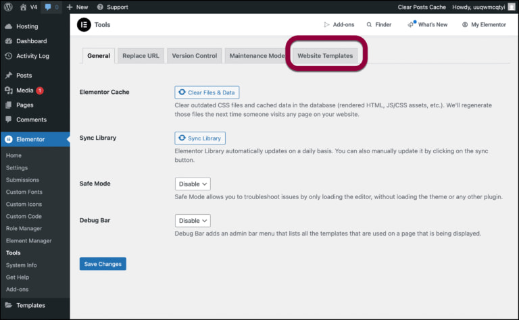The height and width of the screenshot is (320, 519).
Task: Save Changes to the settings
Action: coord(103,264)
